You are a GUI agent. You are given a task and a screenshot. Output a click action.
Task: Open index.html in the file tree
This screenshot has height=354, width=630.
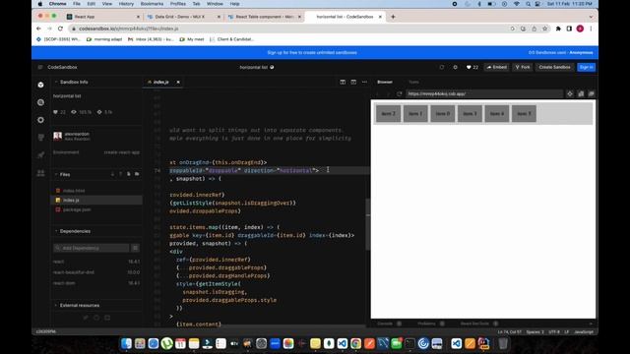74,191
